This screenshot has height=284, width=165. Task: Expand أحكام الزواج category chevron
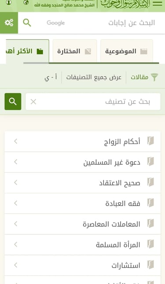15,141
